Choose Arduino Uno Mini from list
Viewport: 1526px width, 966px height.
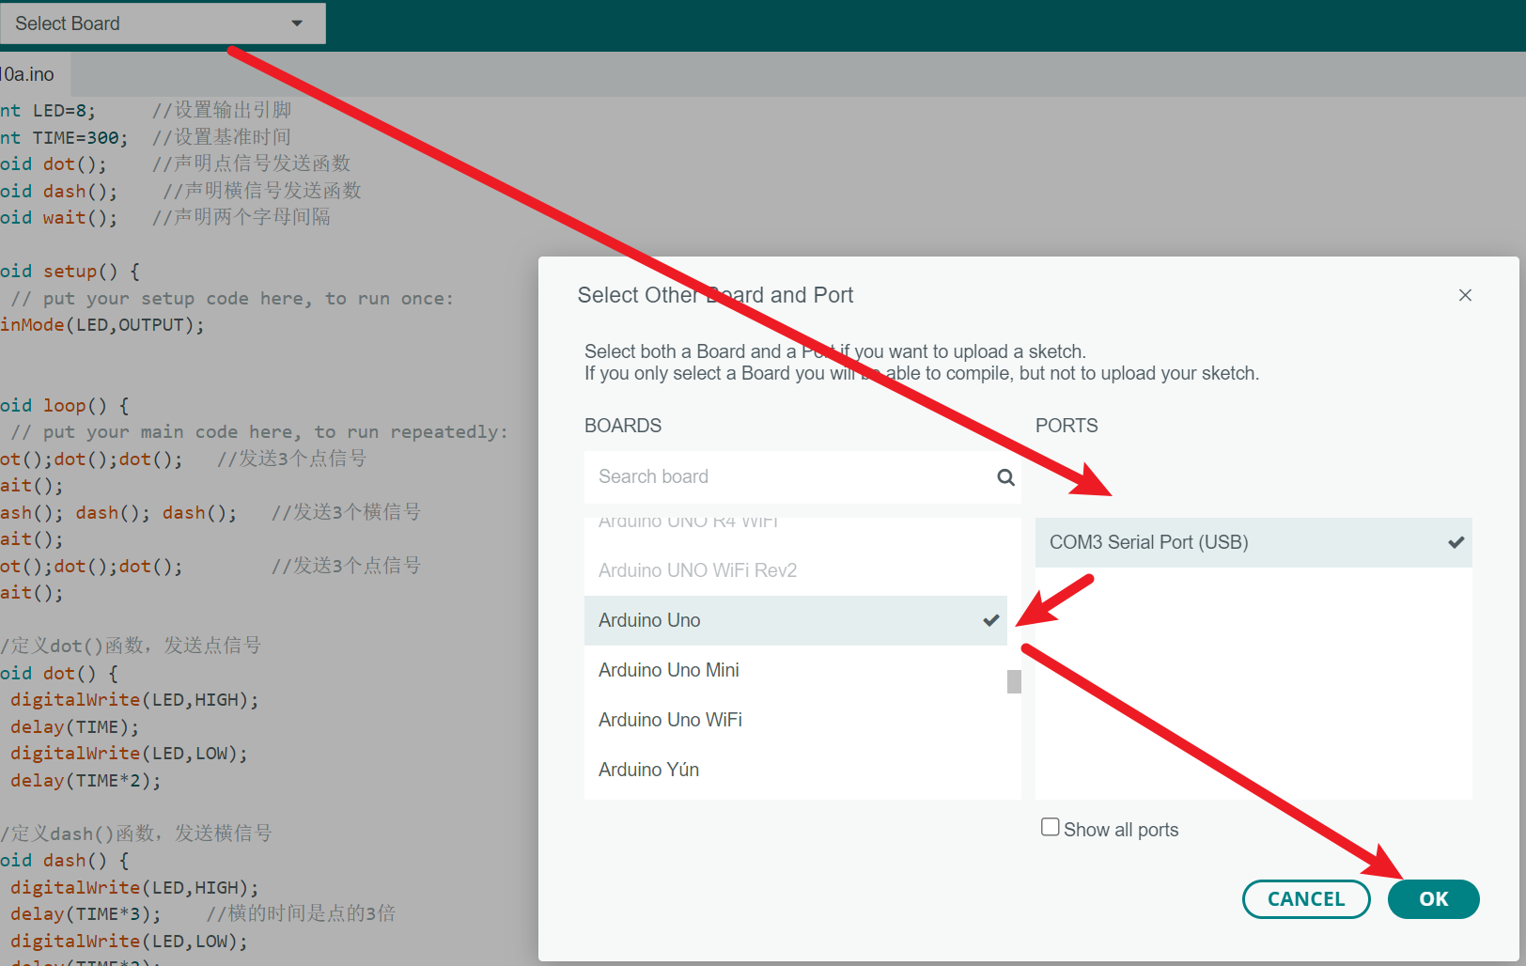[795, 670]
